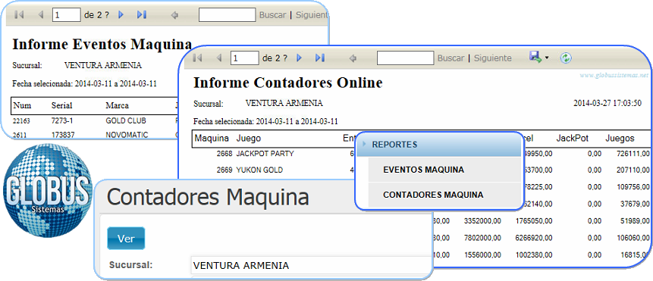This screenshot has width=653, height=281.
Task: Click back-to-parent arrow in Contadores Online toolbar
Action: pos(353,58)
